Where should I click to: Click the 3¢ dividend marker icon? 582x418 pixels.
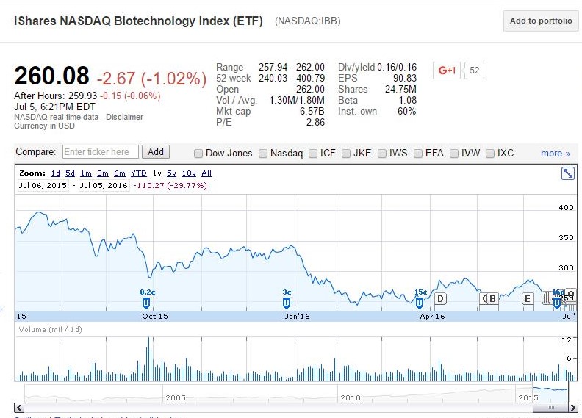(286, 303)
